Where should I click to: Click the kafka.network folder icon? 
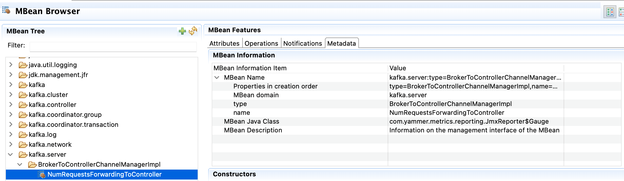pyautogui.click(x=23, y=145)
